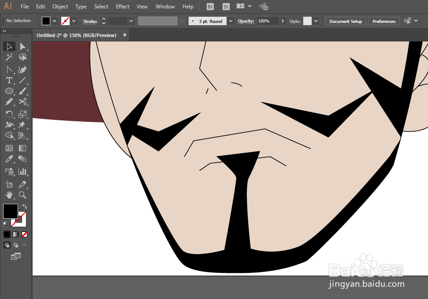
Task: Expand Opacity slider arrow
Action: click(x=283, y=21)
